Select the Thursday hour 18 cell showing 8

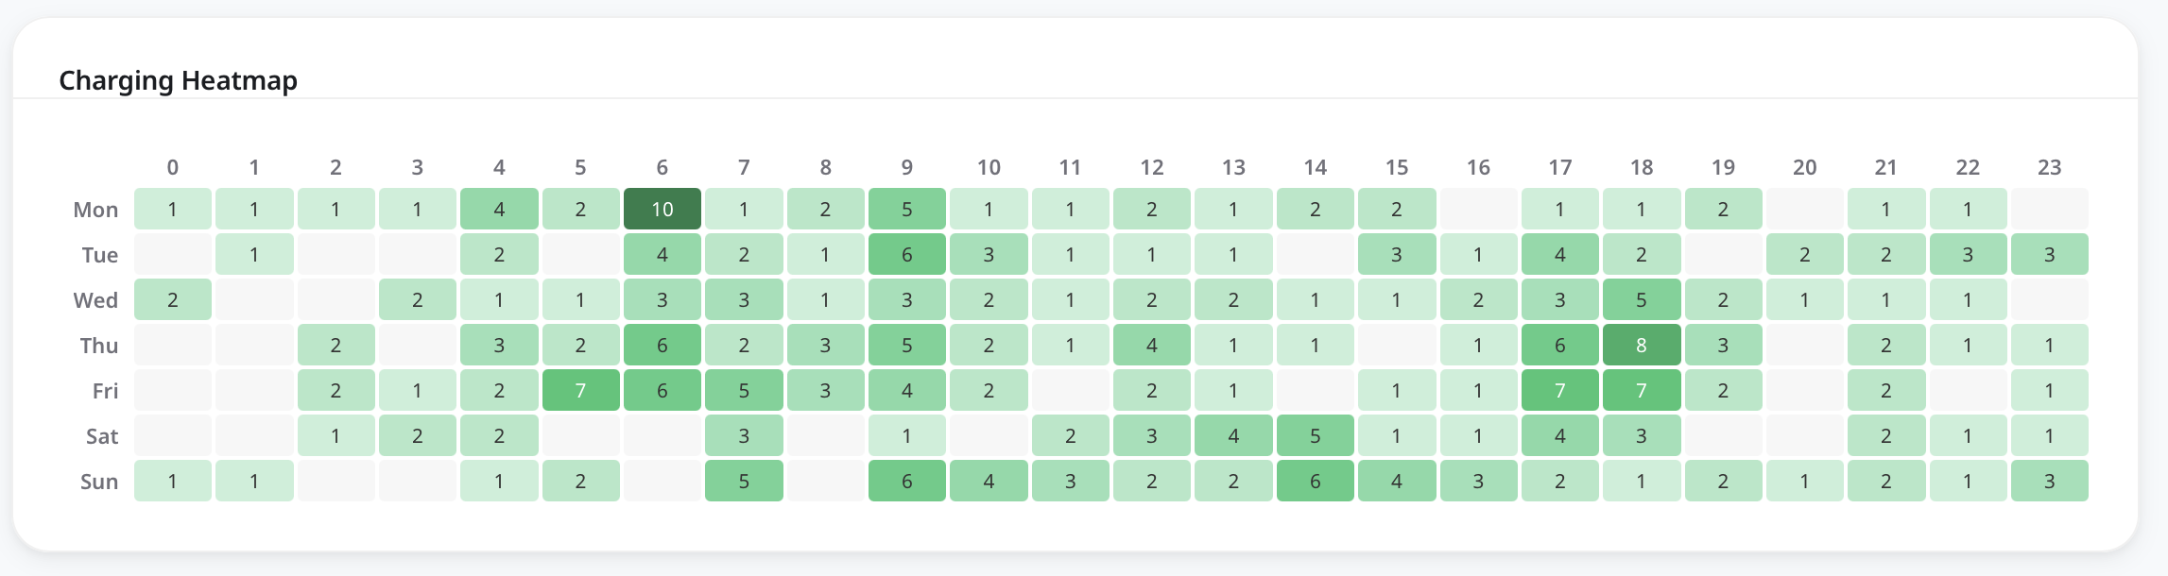pyautogui.click(x=1642, y=345)
